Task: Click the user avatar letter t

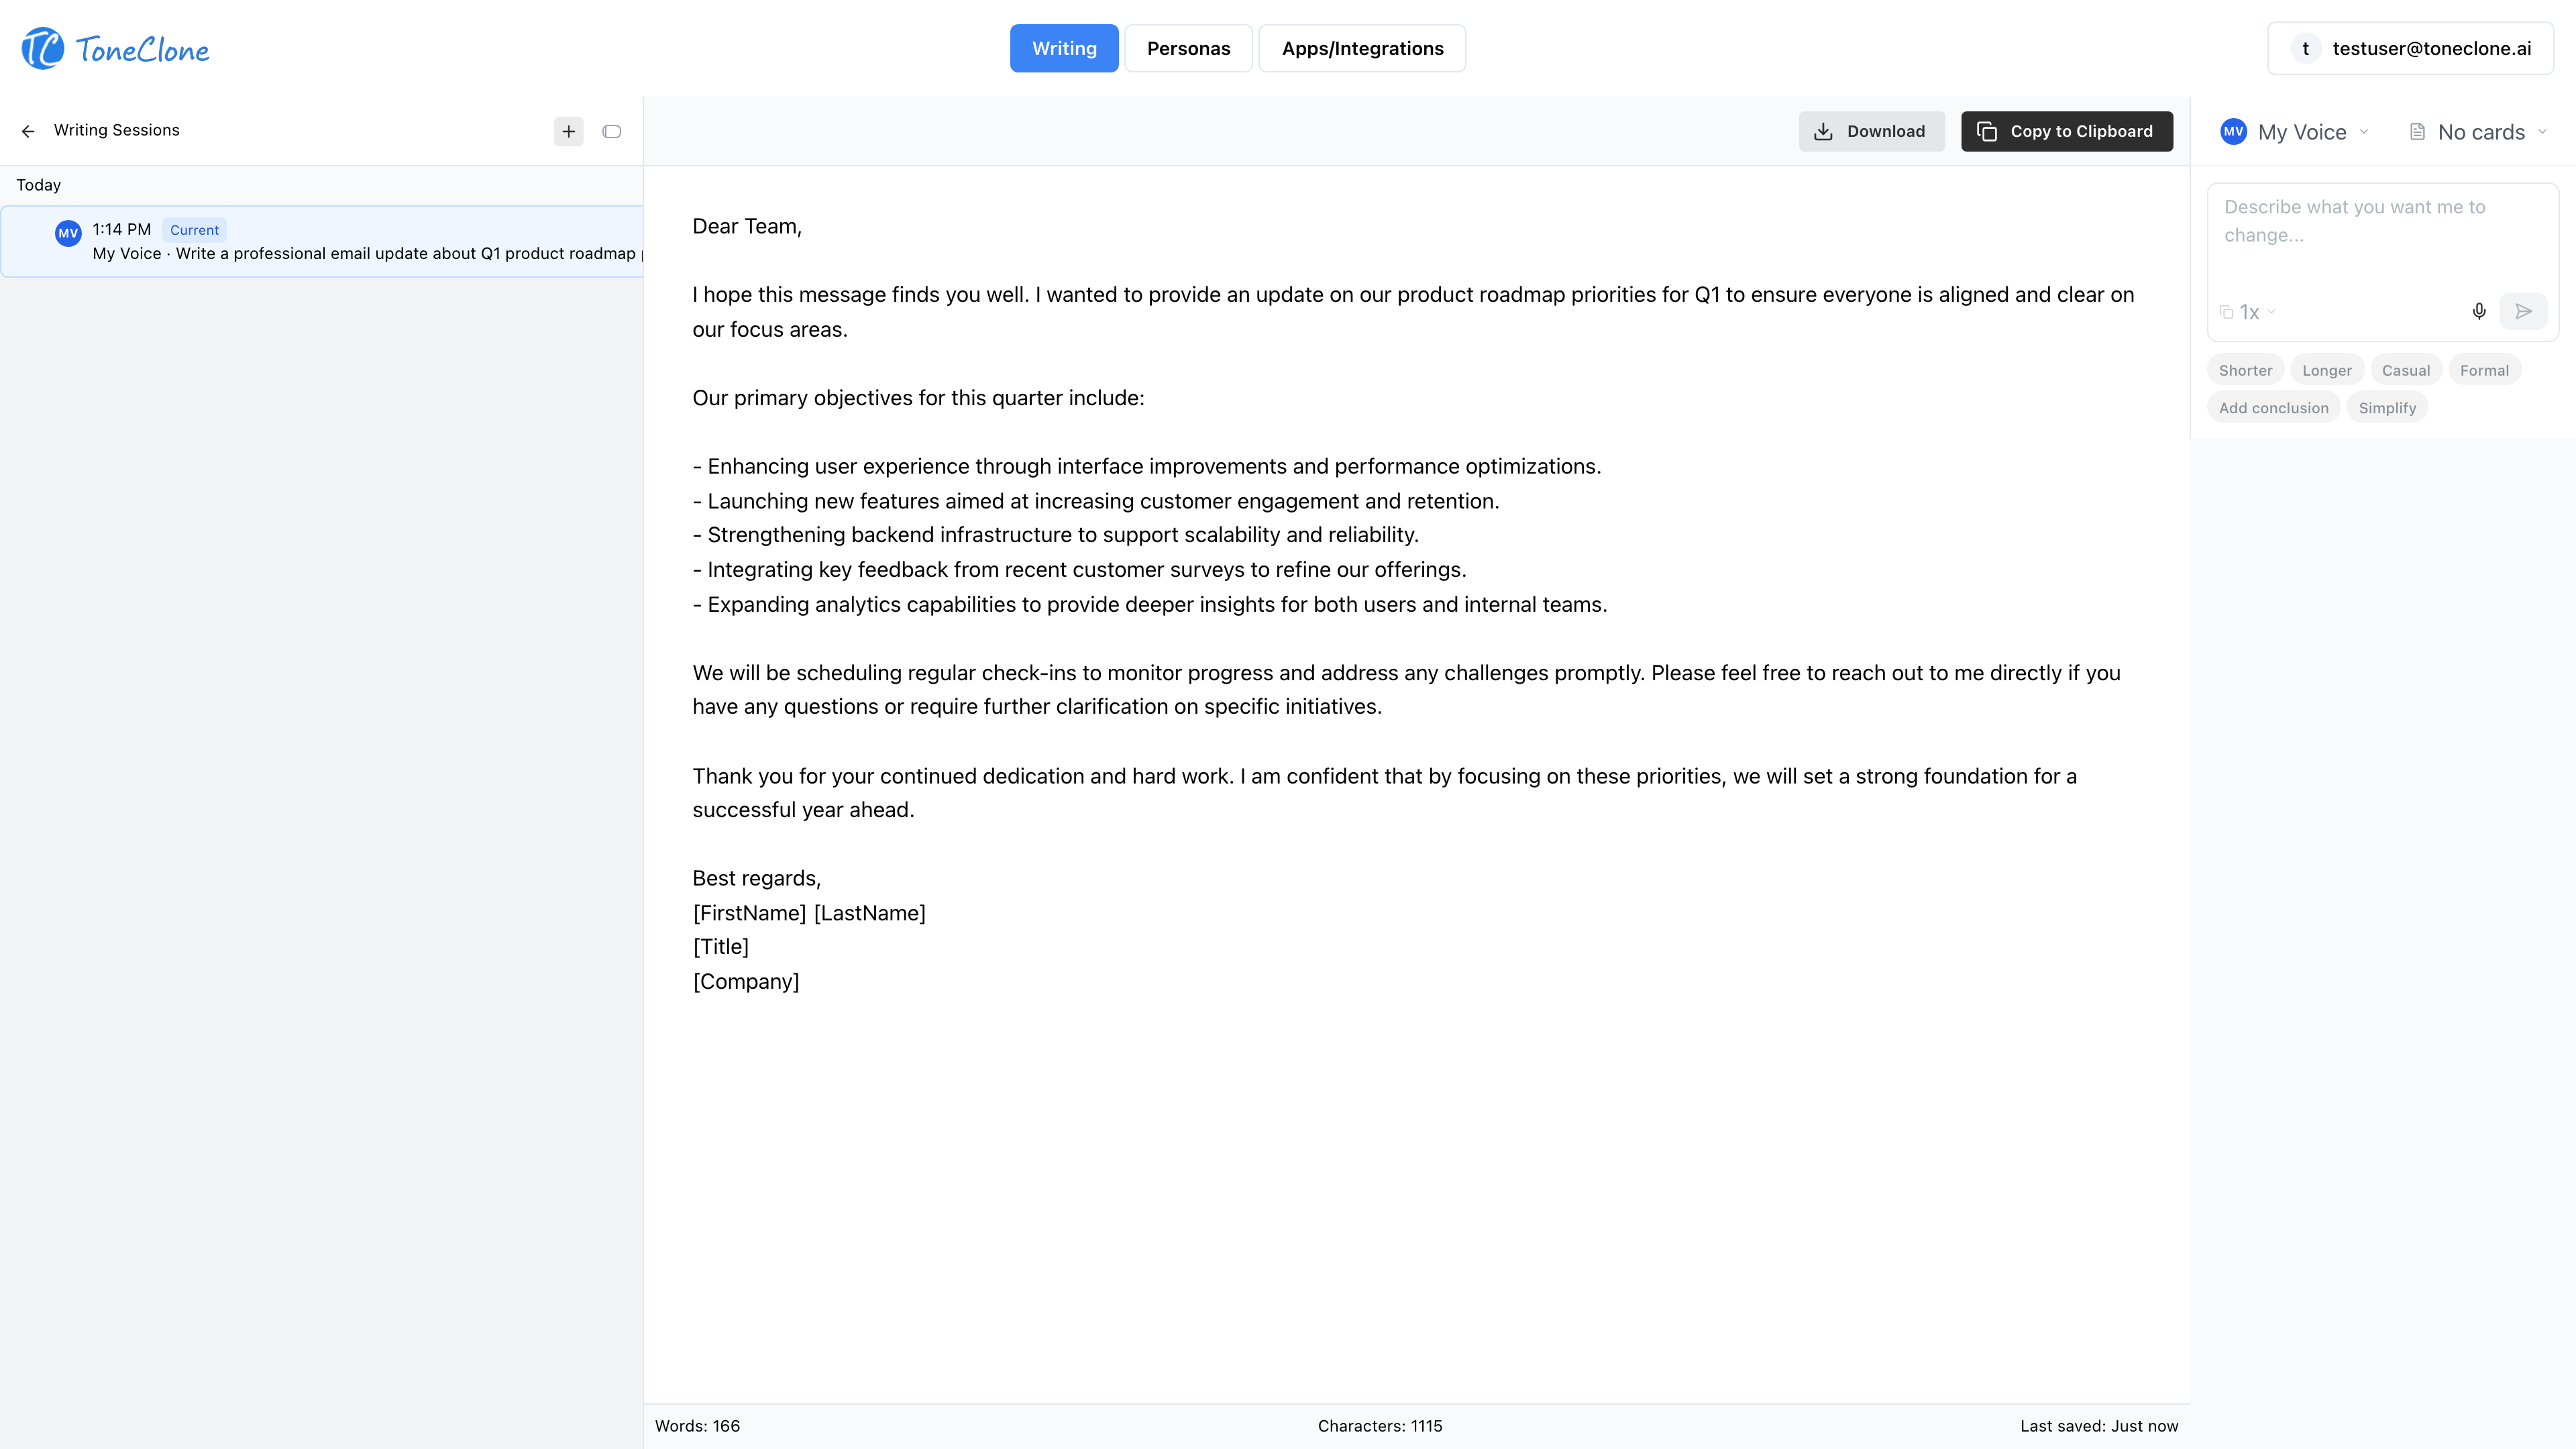Action: pyautogui.click(x=2305, y=49)
